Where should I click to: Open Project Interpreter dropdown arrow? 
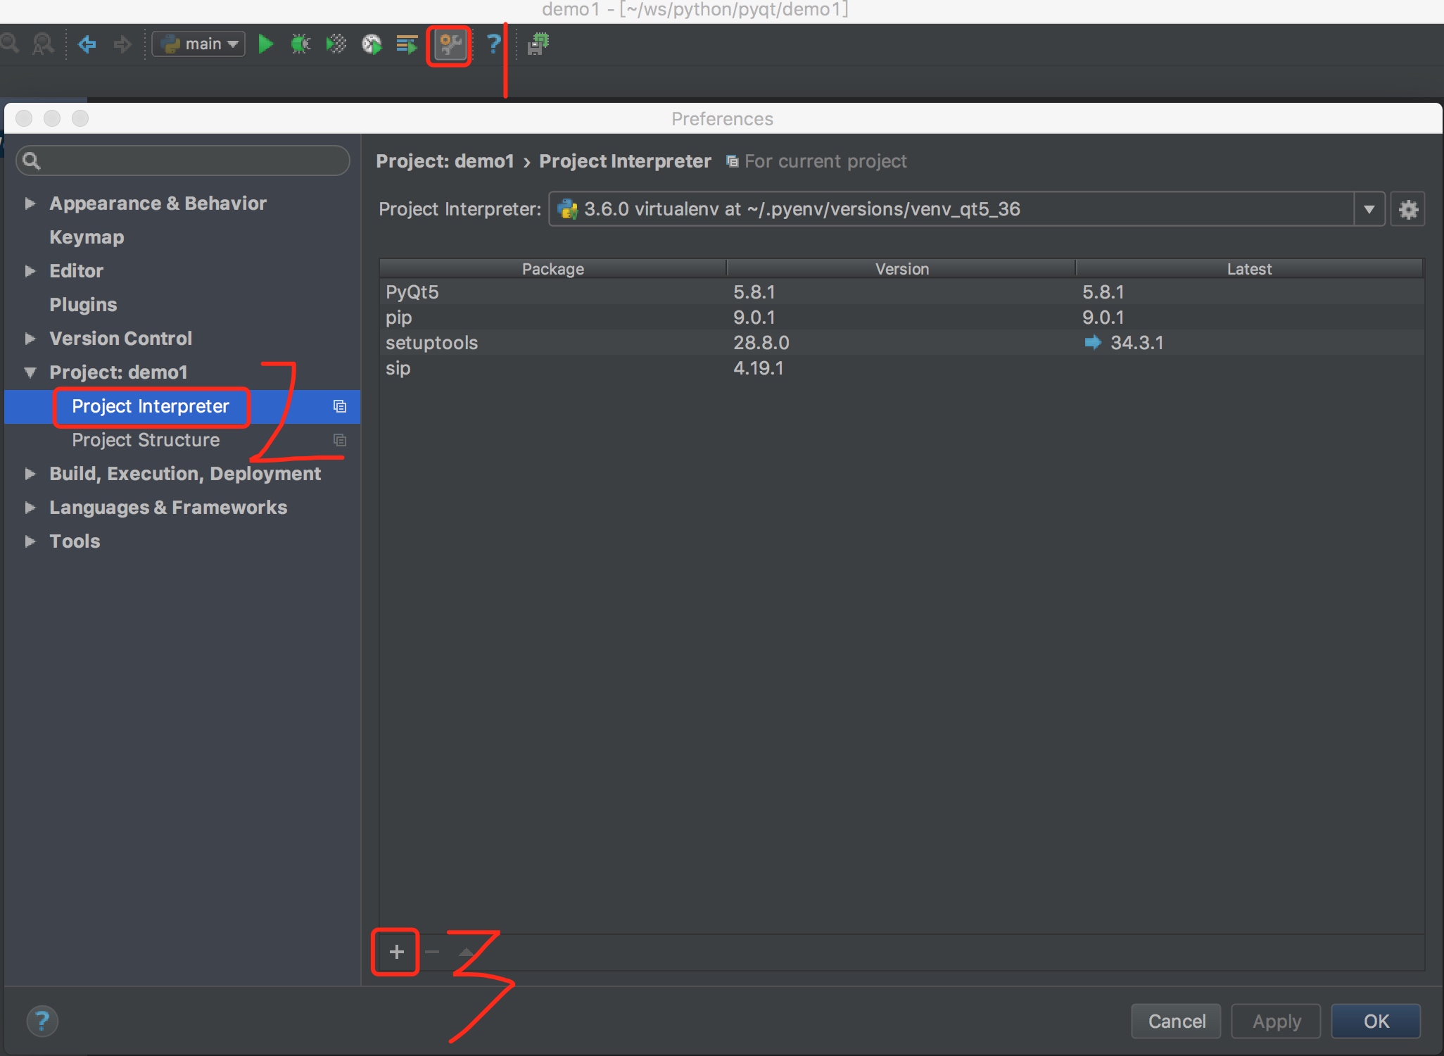pyautogui.click(x=1369, y=209)
